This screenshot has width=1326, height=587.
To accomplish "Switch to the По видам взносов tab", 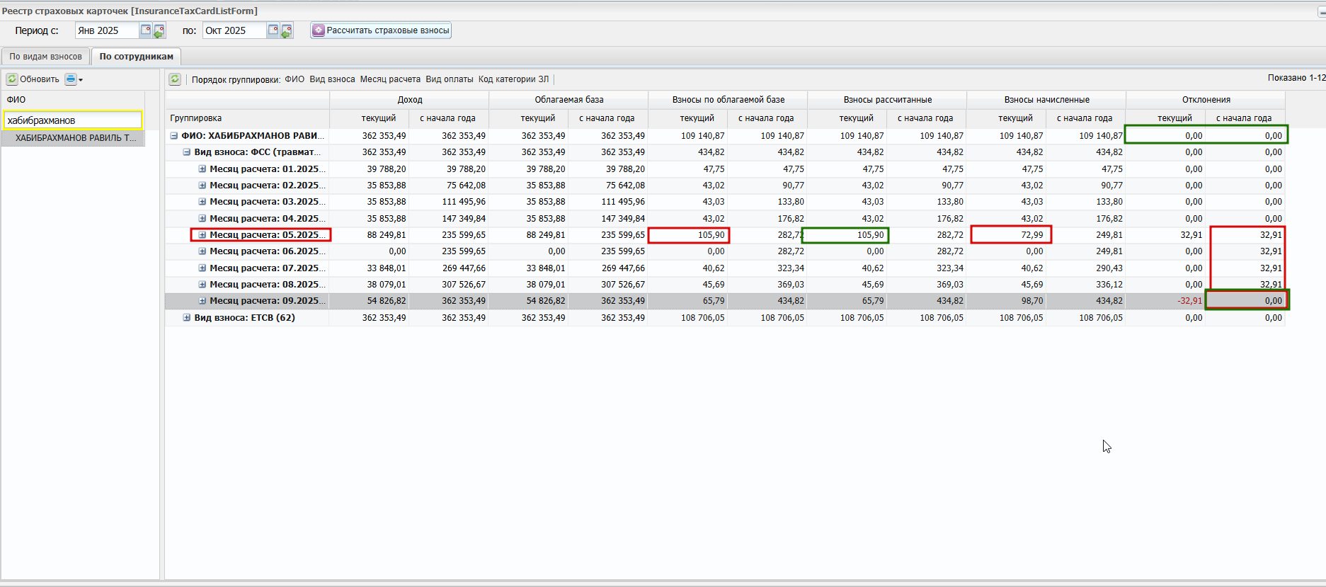I will (x=45, y=57).
